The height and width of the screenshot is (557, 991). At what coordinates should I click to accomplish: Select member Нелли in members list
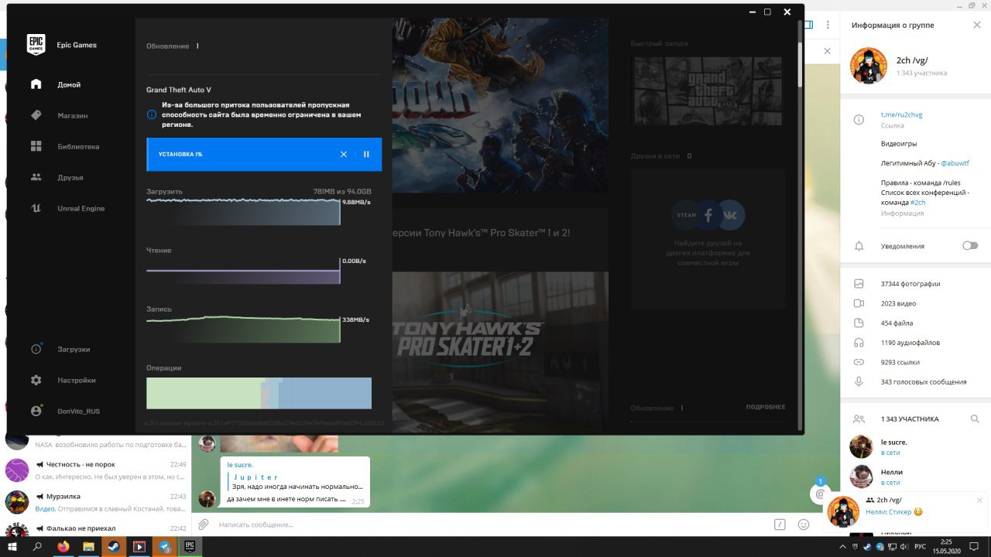pyautogui.click(x=915, y=476)
